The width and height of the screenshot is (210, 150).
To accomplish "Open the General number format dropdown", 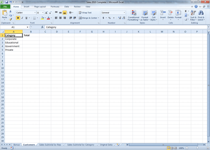I will tap(124, 12).
